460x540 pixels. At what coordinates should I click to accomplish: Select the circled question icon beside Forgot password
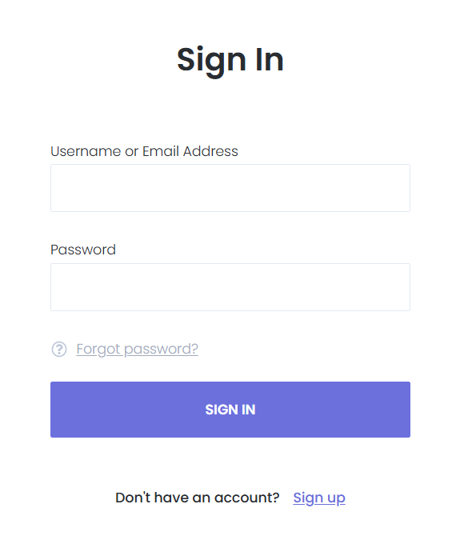[59, 350]
